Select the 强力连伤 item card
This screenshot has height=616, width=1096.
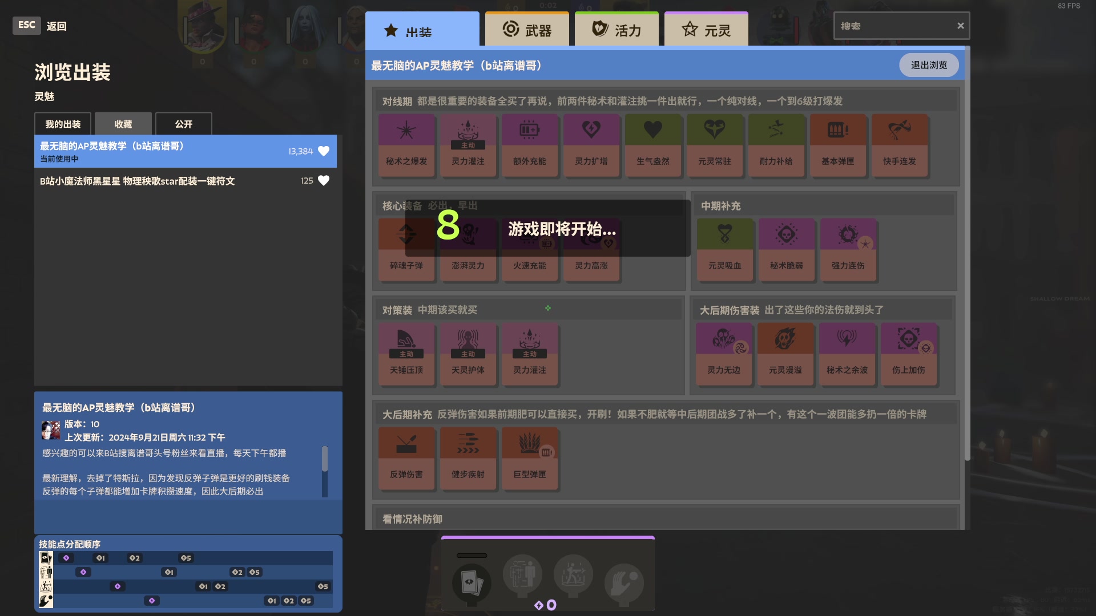click(x=848, y=250)
